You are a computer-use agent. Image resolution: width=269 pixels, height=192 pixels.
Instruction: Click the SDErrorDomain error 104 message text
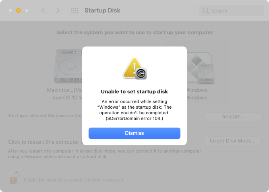pos(134,118)
